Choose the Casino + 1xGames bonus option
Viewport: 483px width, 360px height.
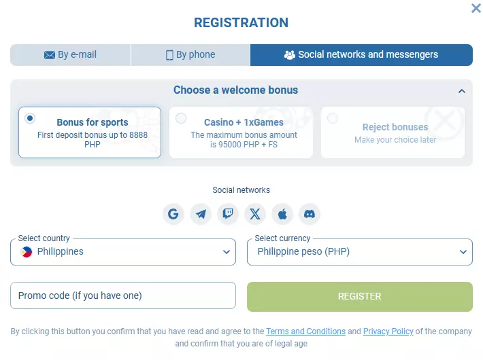(181, 118)
